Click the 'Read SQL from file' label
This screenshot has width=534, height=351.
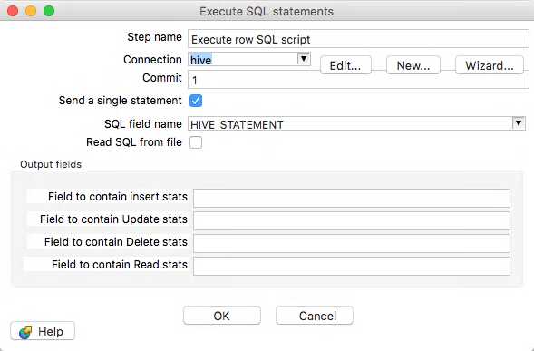[x=134, y=142]
